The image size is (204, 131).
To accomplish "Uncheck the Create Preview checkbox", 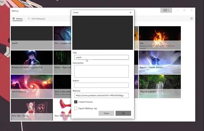I will tap(76, 102).
